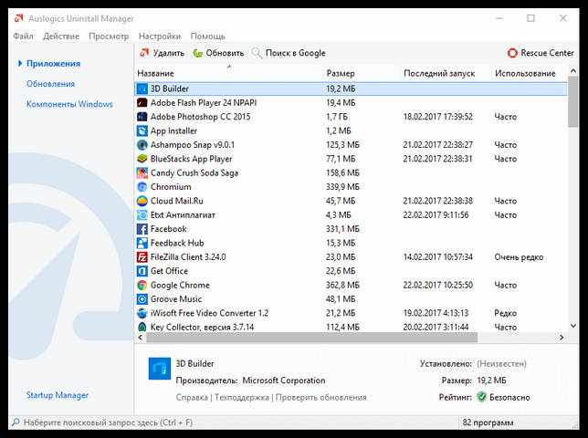588x438 pixels.
Task: Select the Adobe Photoshop CC 2015 name
Action: 200,117
